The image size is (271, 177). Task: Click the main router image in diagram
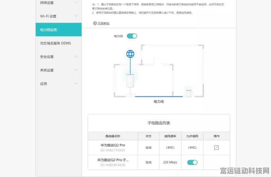tap(130, 81)
